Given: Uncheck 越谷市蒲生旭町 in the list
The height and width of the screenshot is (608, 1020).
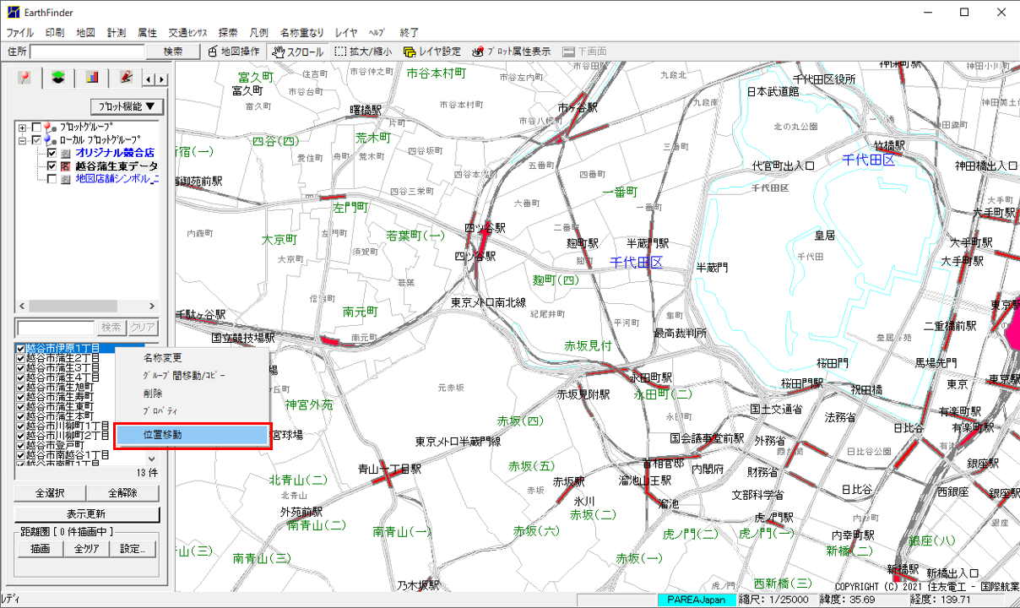Looking at the screenshot, I should (x=21, y=387).
